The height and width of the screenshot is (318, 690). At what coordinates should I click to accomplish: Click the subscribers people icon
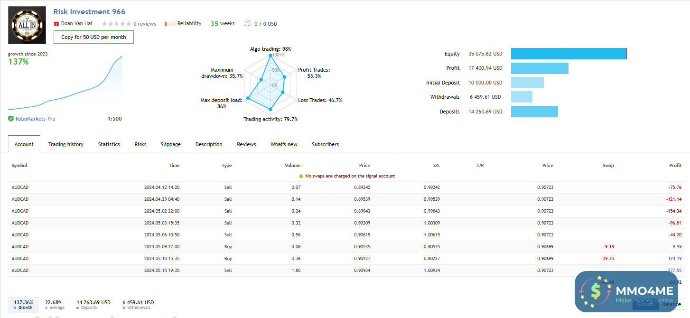[247, 23]
